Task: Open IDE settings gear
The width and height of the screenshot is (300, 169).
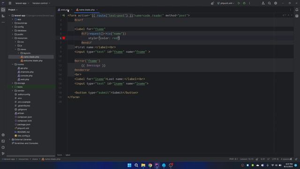Action: pyautogui.click(x=276, y=3)
